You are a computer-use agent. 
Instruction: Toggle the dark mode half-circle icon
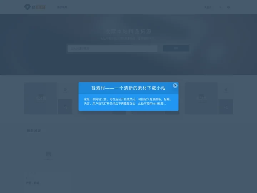point(228,7)
